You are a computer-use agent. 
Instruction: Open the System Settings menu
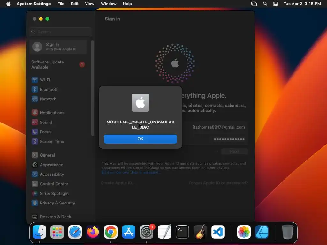(34, 4)
